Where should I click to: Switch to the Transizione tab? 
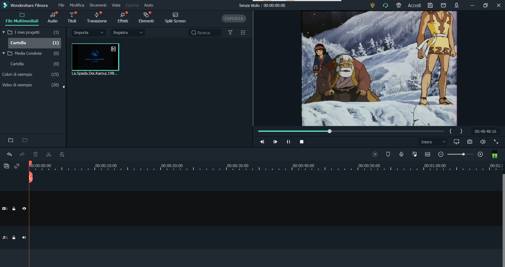[x=97, y=18]
